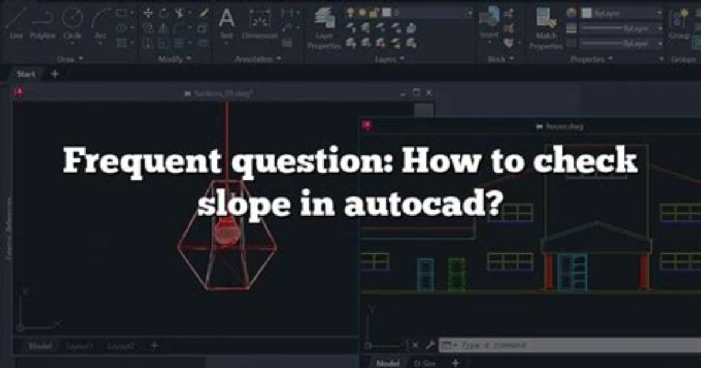Click the Explode tool in Modify
Screen dimensions: 701x368
point(204,28)
